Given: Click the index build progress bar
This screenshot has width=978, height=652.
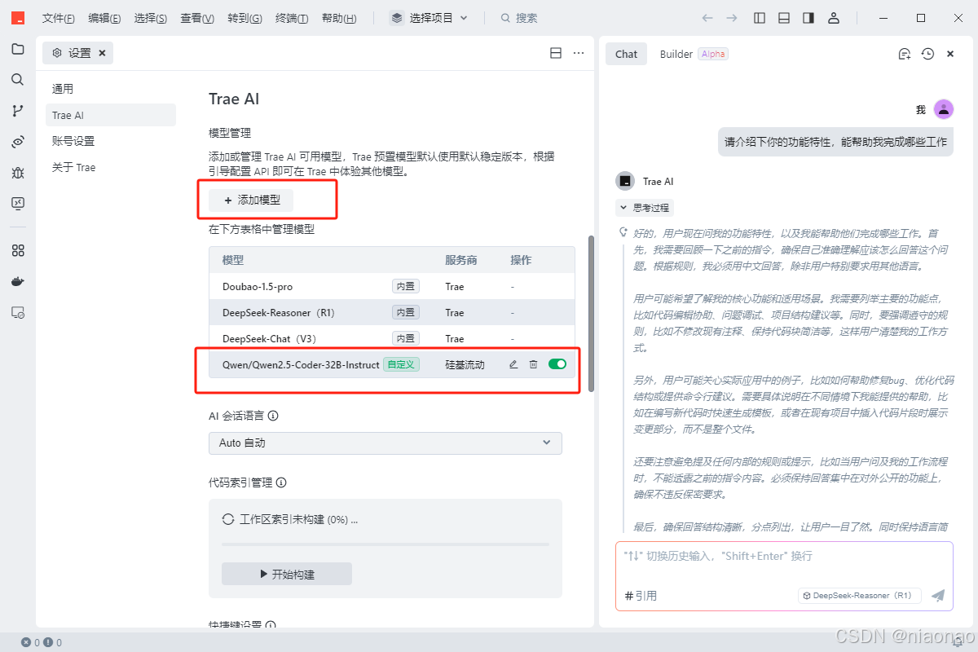Looking at the screenshot, I should [385, 544].
